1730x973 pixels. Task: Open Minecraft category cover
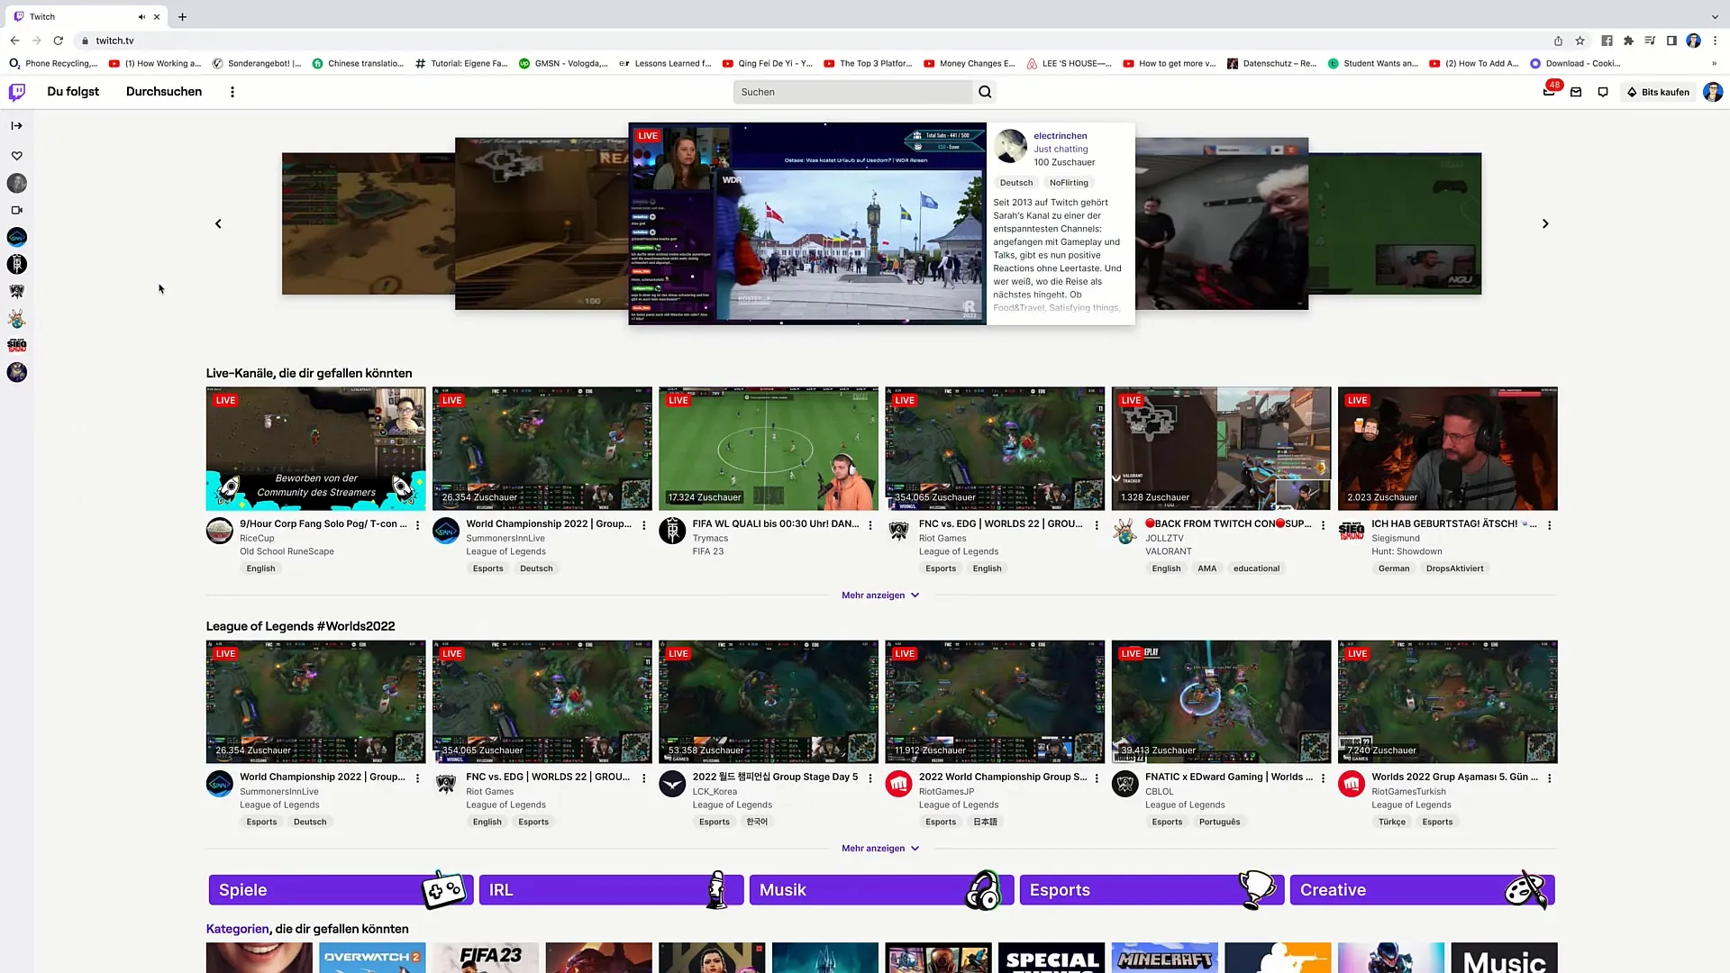click(x=1164, y=958)
